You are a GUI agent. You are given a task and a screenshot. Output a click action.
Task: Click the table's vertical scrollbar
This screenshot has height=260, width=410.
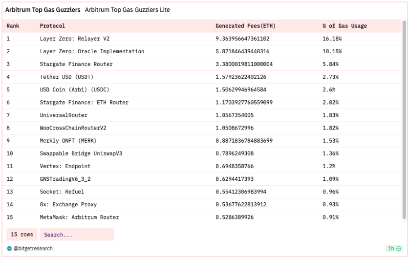click(x=404, y=120)
